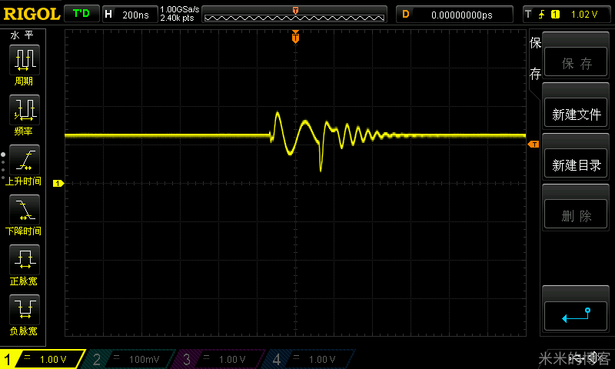The height and width of the screenshot is (369, 615).
Task: Click the 删除 (delete) menu item
Action: [x=576, y=216]
